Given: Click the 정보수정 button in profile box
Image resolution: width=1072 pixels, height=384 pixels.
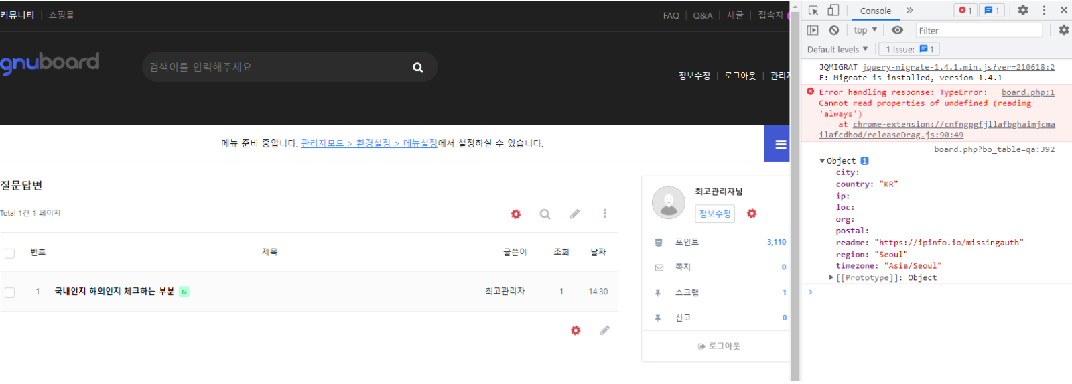Looking at the screenshot, I should (714, 214).
